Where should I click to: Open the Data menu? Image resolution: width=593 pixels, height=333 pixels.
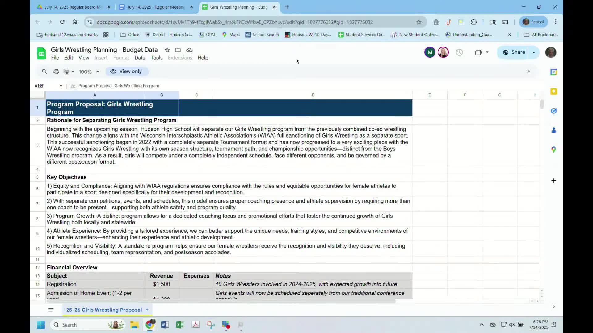(140, 58)
